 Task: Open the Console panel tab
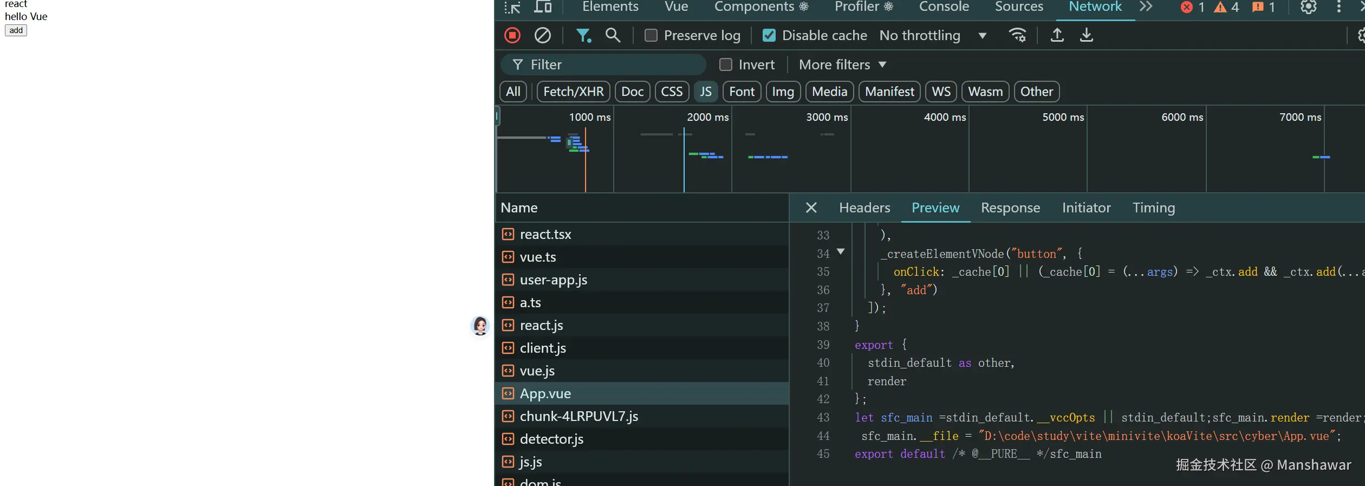(x=944, y=7)
